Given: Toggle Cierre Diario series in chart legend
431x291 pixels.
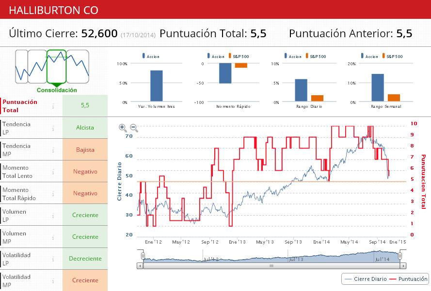Looking at the screenshot, I should point(365,279).
